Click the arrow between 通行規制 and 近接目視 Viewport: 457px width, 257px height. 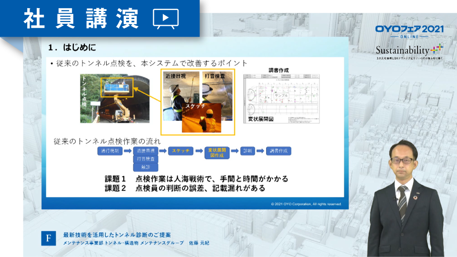click(x=127, y=151)
